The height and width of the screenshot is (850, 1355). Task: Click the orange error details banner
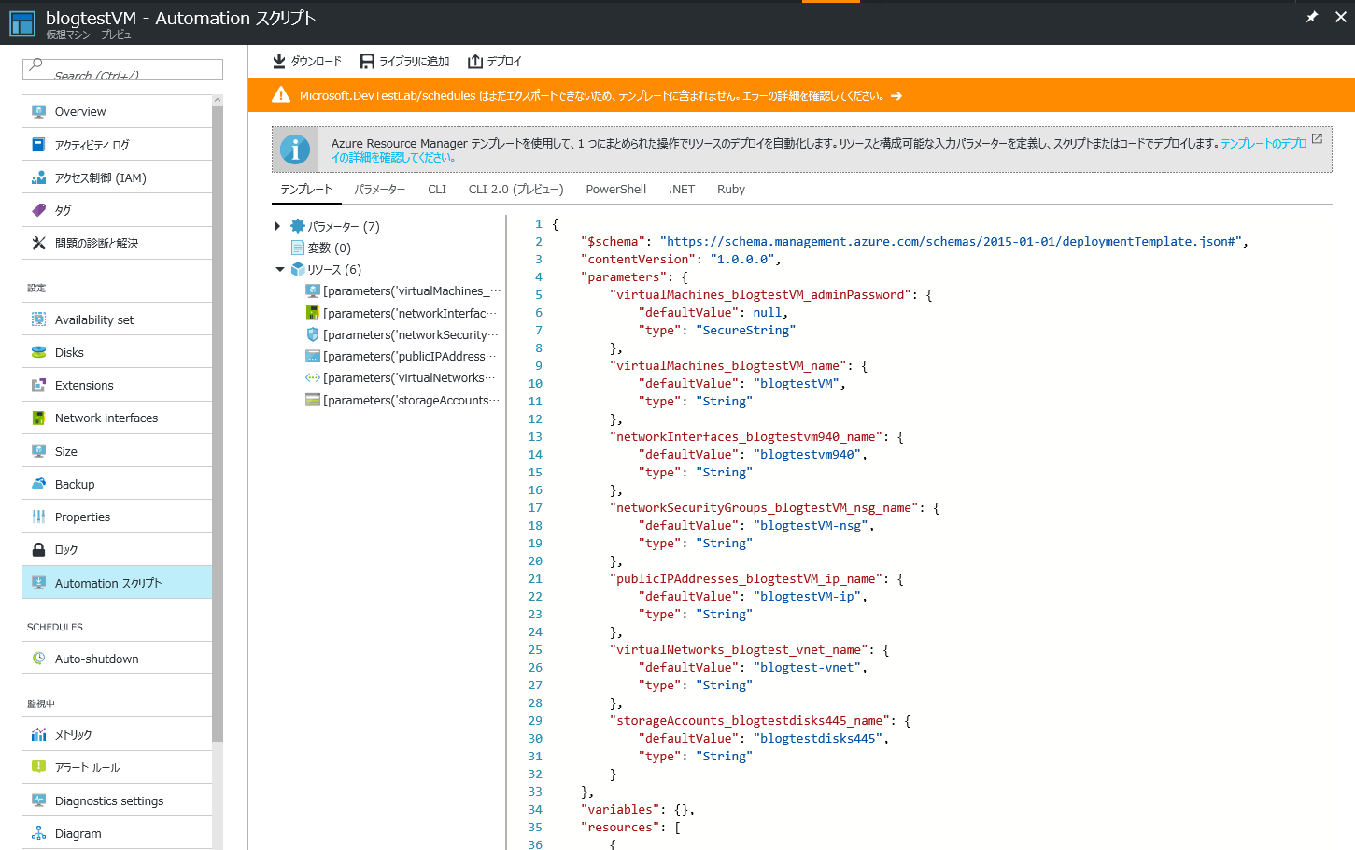point(801,95)
